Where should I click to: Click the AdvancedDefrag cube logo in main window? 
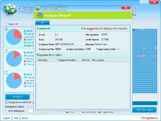[10, 9]
